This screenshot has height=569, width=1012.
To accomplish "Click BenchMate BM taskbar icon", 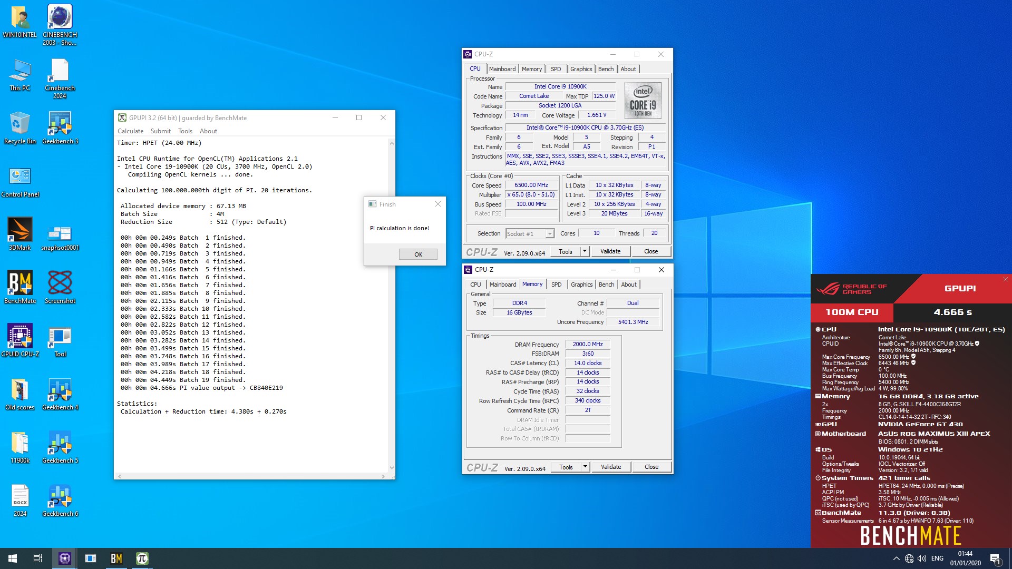I will click(116, 558).
